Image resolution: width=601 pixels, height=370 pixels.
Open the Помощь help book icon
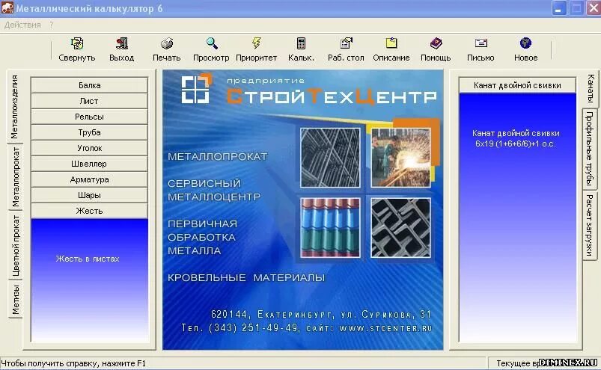coord(436,43)
